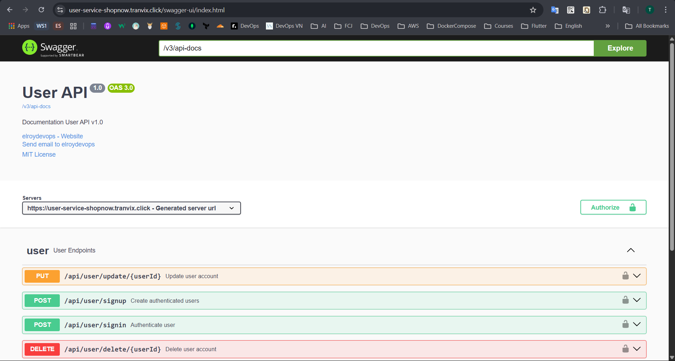The width and height of the screenshot is (675, 361).
Task: Open the QR code scanner extension
Action: coord(571,10)
